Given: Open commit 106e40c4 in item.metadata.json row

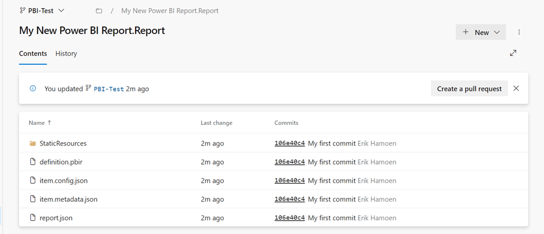Looking at the screenshot, I should pyautogui.click(x=290, y=199).
